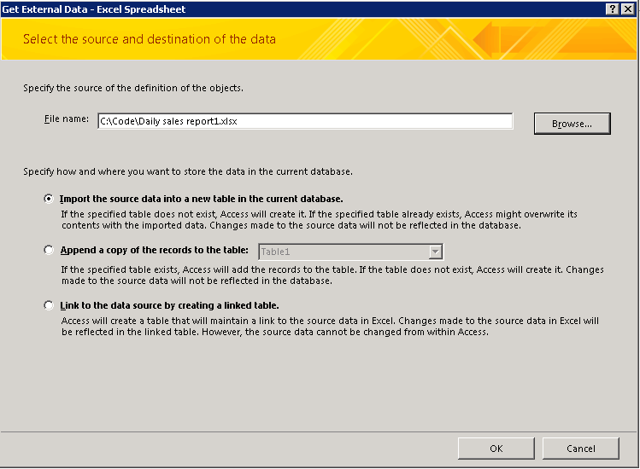Click the Select the source and destination heading
This screenshot has width=640, height=469.
[x=150, y=39]
